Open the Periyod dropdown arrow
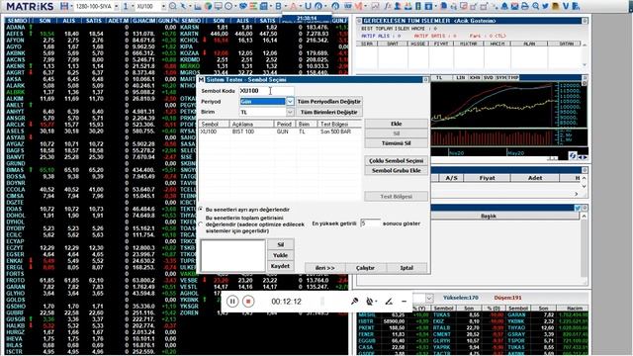The image size is (633, 356). 290,102
